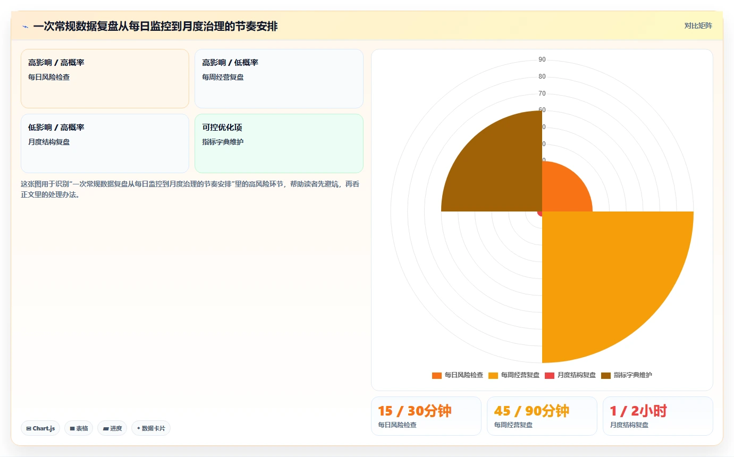Click the 45 / 90分钟 stat card
The height and width of the screenshot is (457, 734).
tap(542, 416)
